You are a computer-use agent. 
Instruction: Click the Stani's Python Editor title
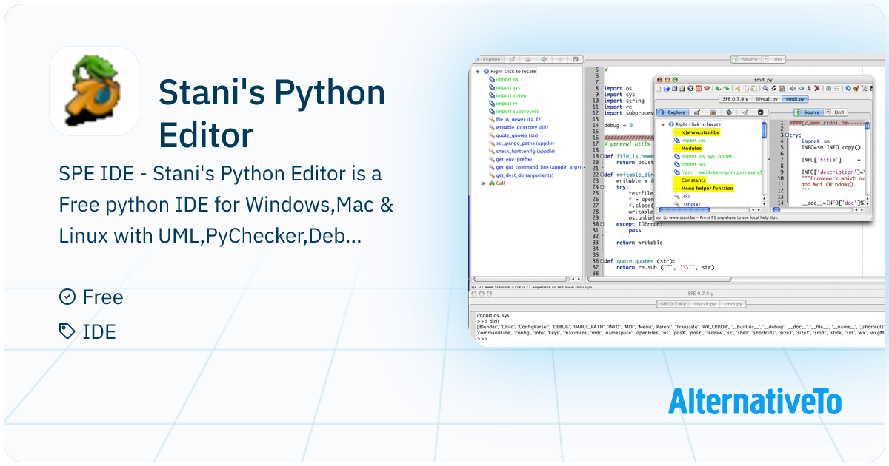point(272,114)
